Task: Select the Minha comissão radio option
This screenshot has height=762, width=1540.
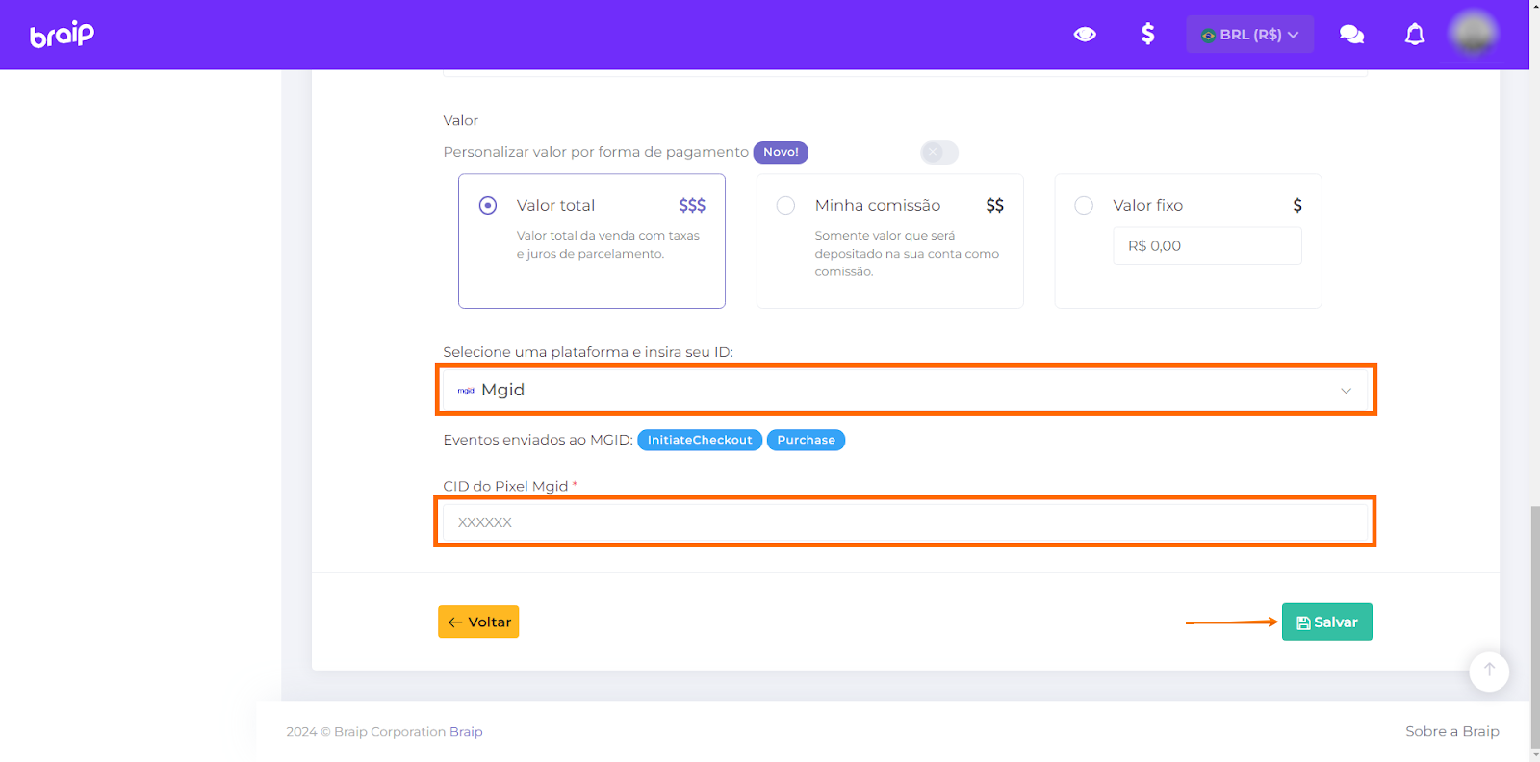Action: (785, 205)
